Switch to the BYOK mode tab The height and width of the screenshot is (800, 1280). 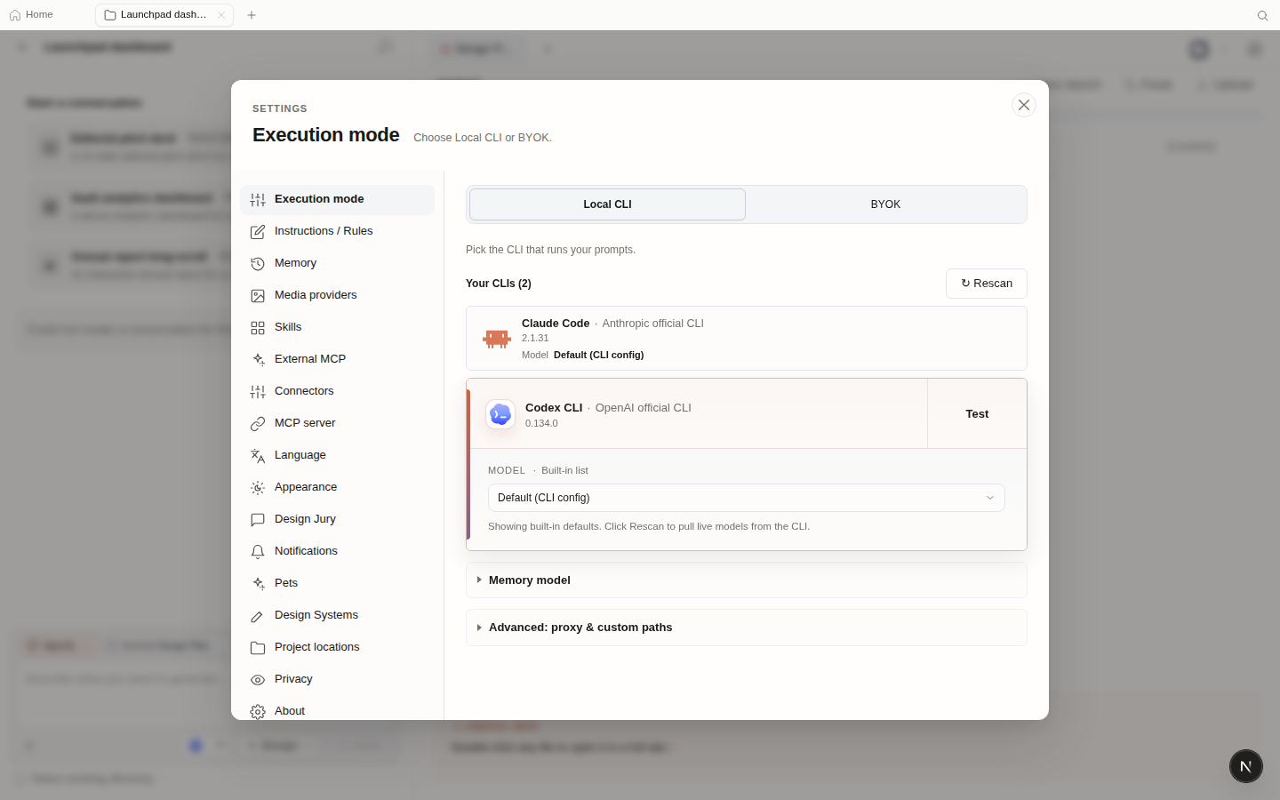click(x=885, y=204)
